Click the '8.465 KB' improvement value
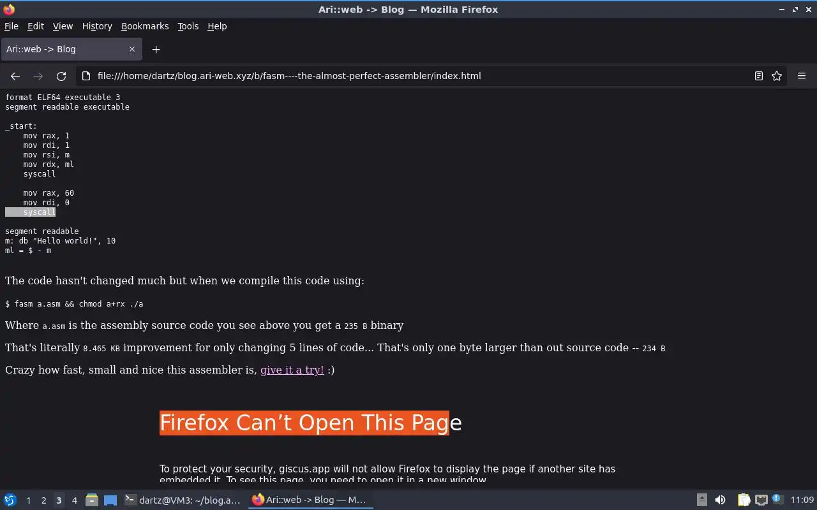 point(101,348)
